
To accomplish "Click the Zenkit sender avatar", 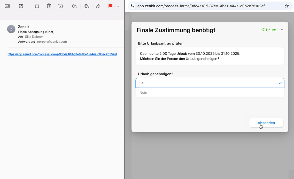I will pyautogui.click(x=11, y=29).
